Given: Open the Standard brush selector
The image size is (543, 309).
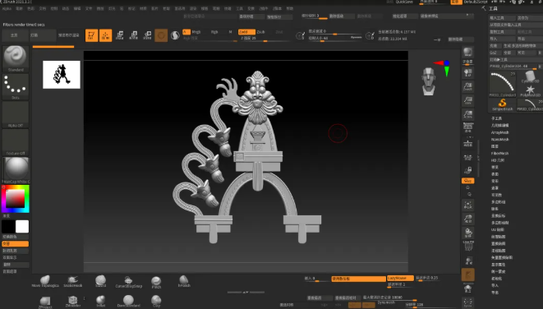Looking at the screenshot, I should click(x=16, y=58).
